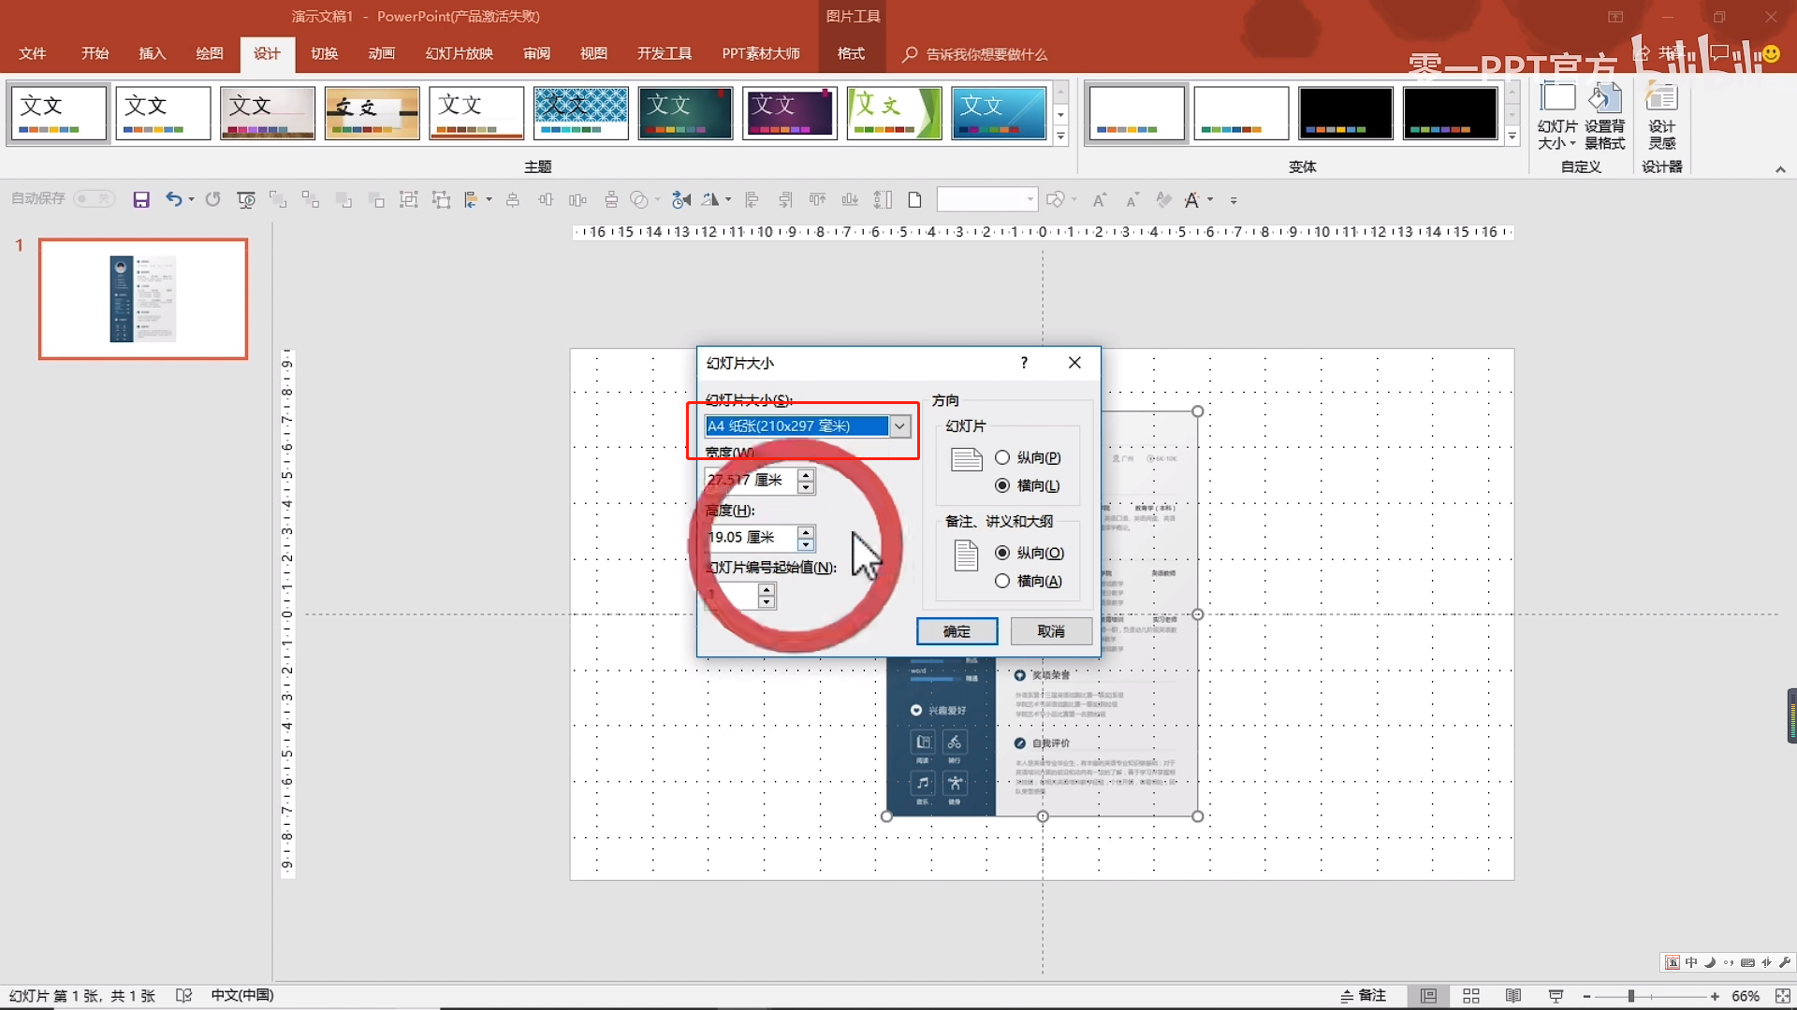1797x1010 pixels.
Task: Switch to the 开发工具 Developer tab
Action: click(x=664, y=53)
